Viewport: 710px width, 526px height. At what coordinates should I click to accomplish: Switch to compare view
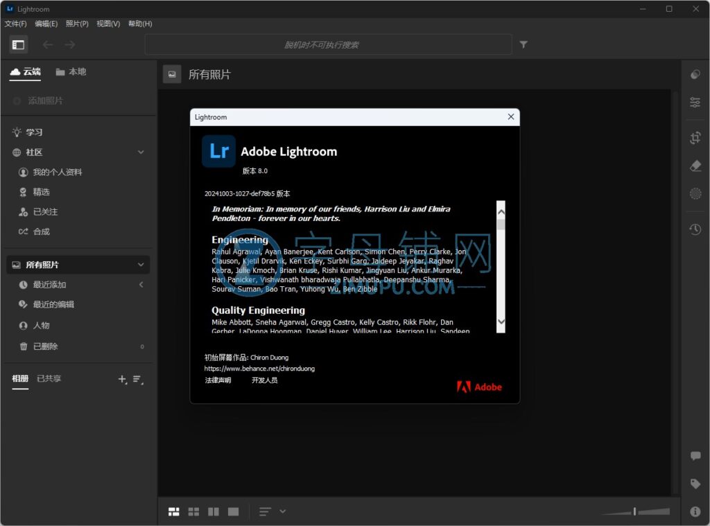tap(214, 511)
